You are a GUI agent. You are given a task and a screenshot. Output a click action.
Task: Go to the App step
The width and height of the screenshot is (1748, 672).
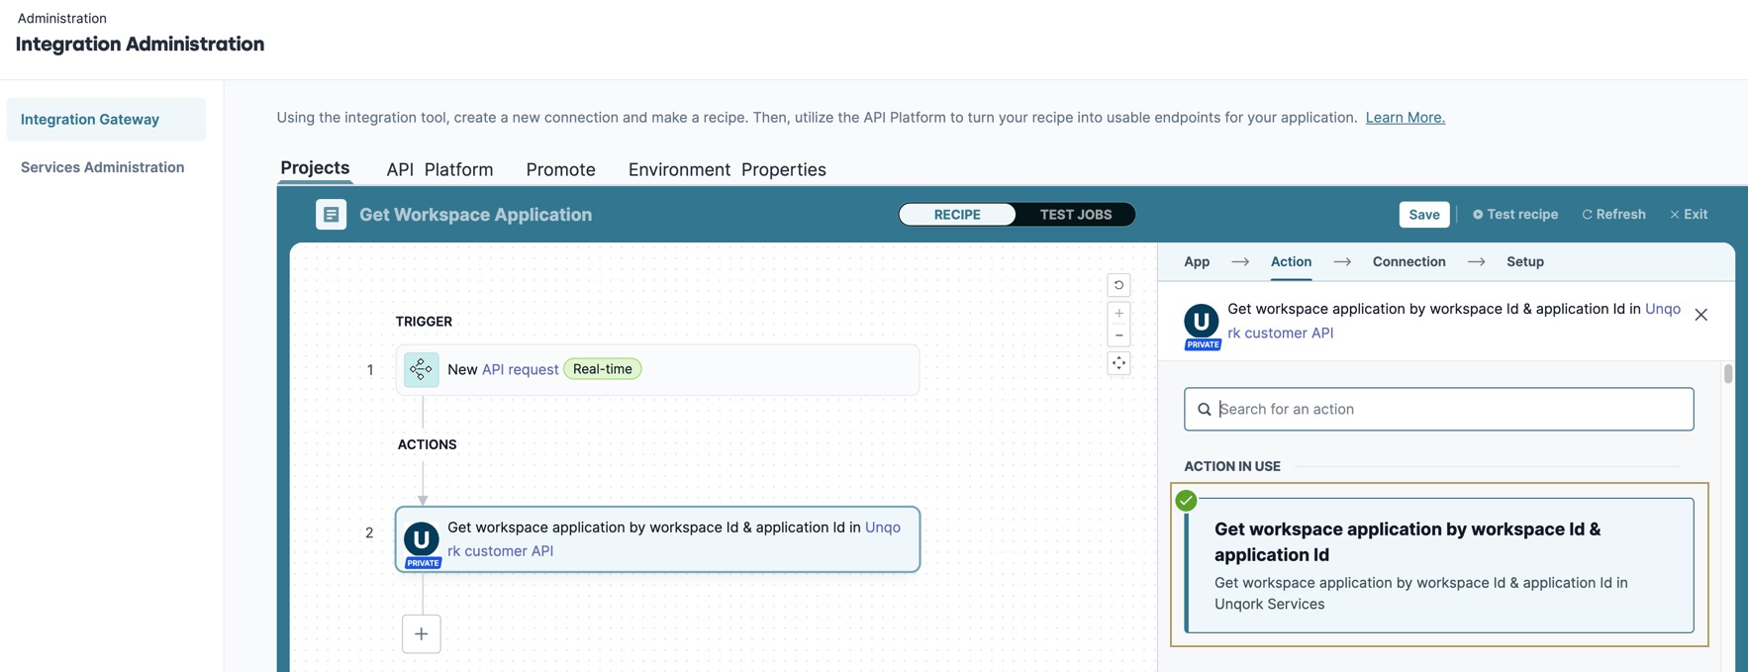1197,261
